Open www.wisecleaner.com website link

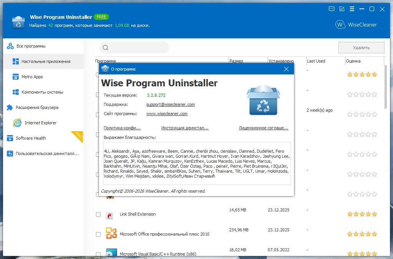point(167,114)
